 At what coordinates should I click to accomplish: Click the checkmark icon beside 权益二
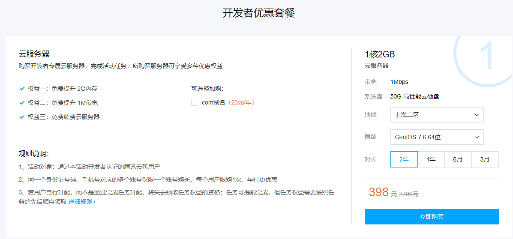pyautogui.click(x=22, y=103)
